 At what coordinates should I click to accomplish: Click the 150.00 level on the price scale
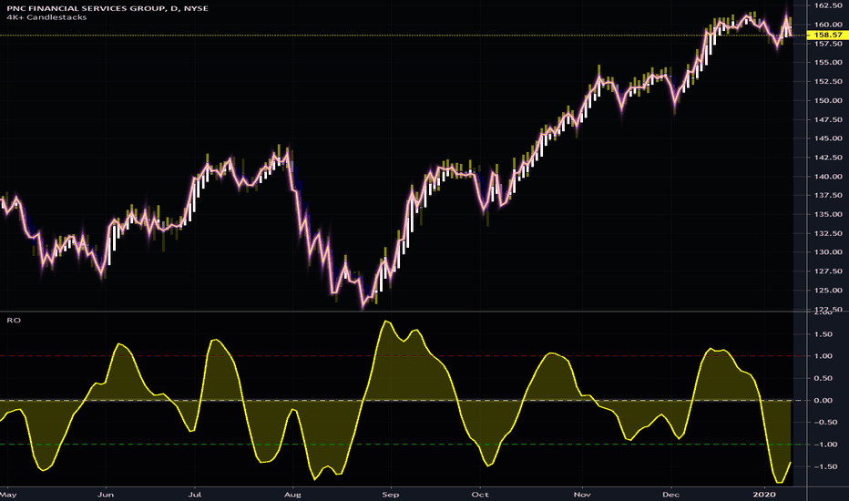tap(828, 101)
